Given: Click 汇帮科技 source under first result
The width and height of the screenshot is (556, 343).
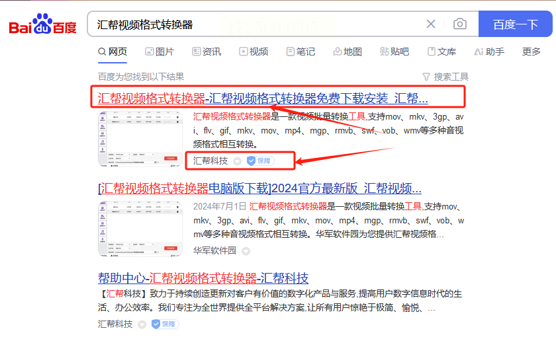Looking at the screenshot, I should point(210,161).
